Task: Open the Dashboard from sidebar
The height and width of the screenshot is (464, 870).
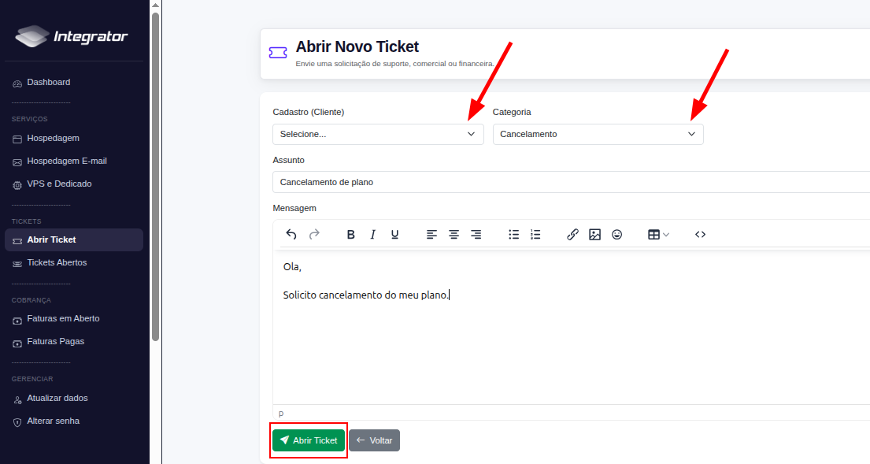Action: [x=48, y=83]
